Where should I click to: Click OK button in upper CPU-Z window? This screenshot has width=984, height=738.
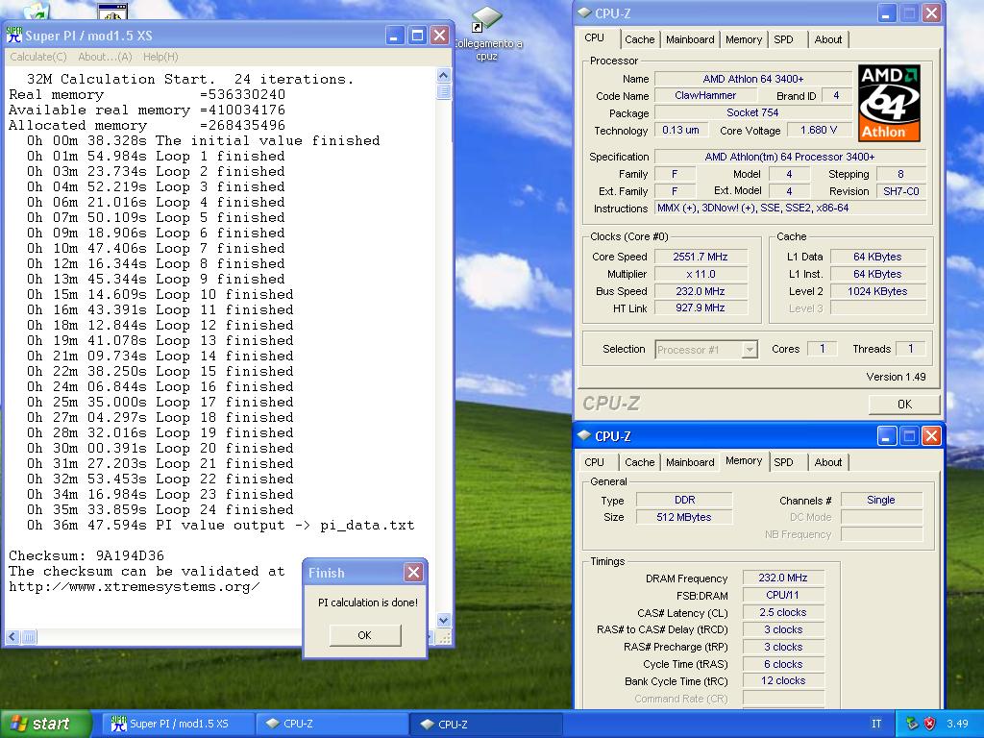tap(904, 405)
